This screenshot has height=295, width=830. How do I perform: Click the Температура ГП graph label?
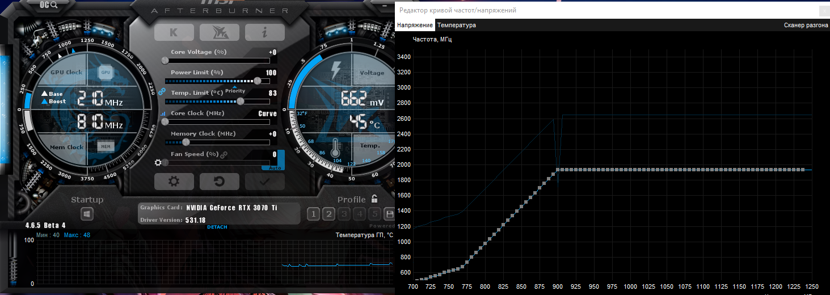tap(364, 235)
